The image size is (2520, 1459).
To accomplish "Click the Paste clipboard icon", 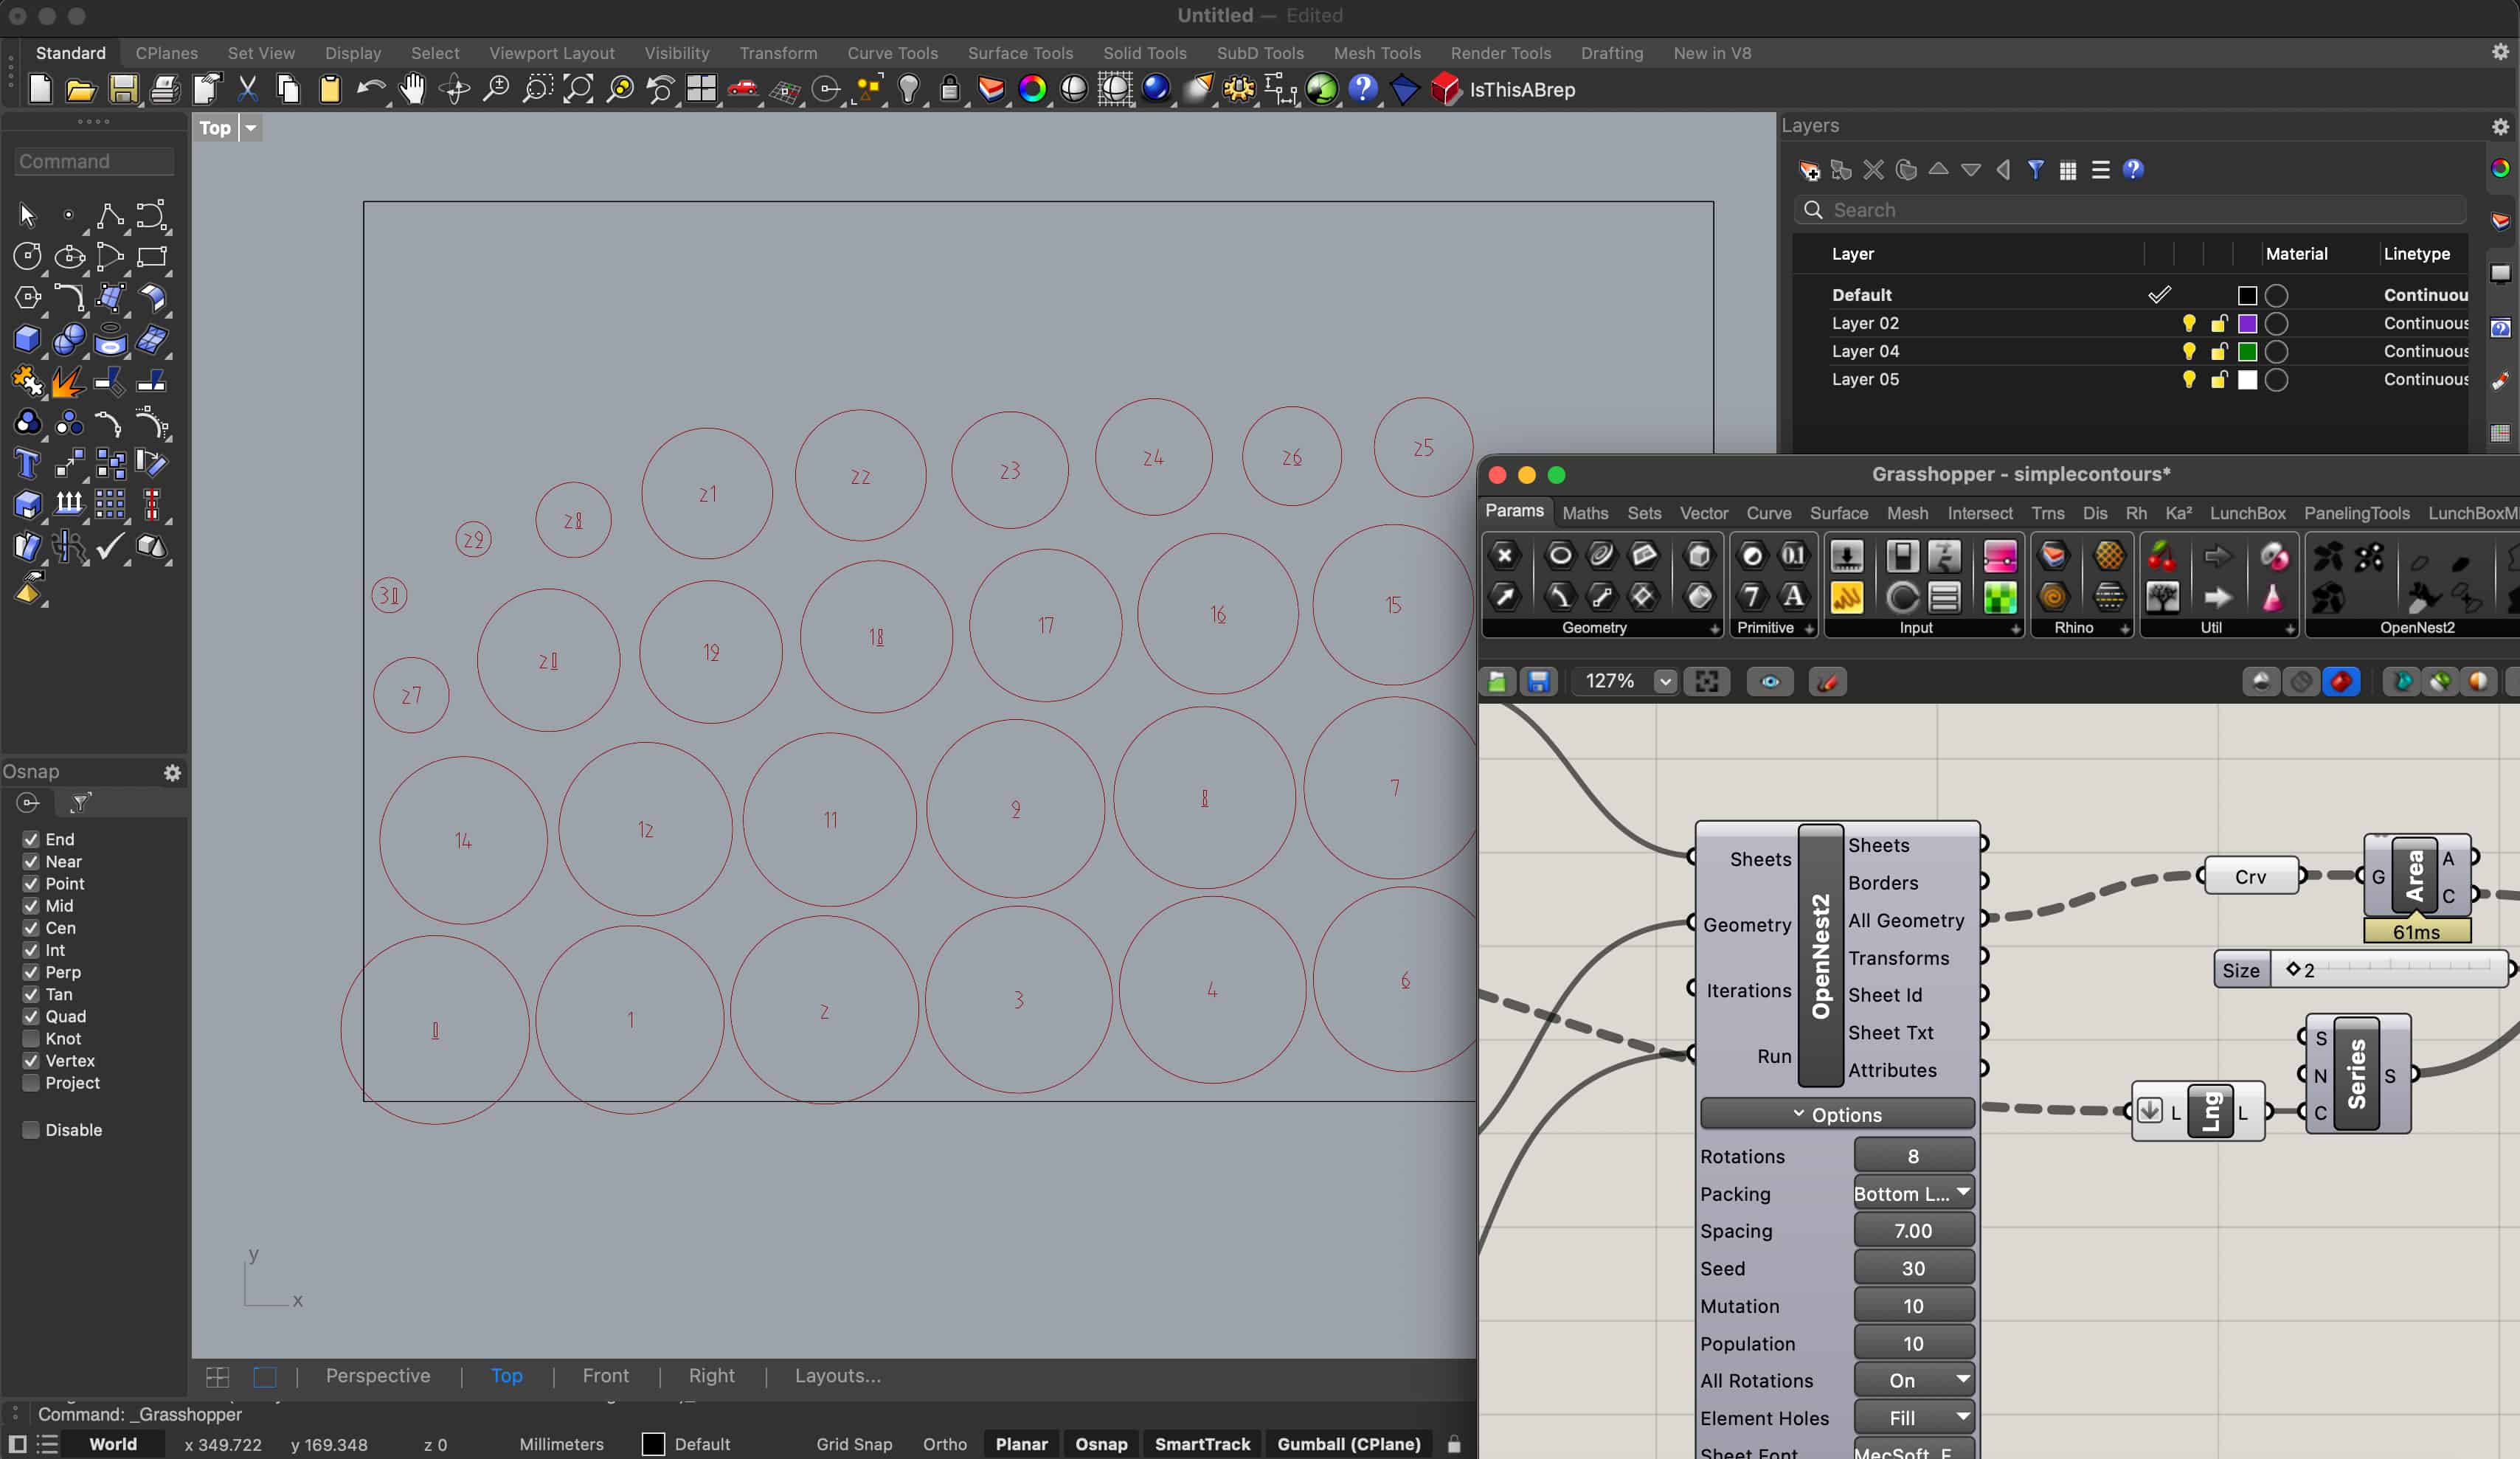I will pos(330,90).
